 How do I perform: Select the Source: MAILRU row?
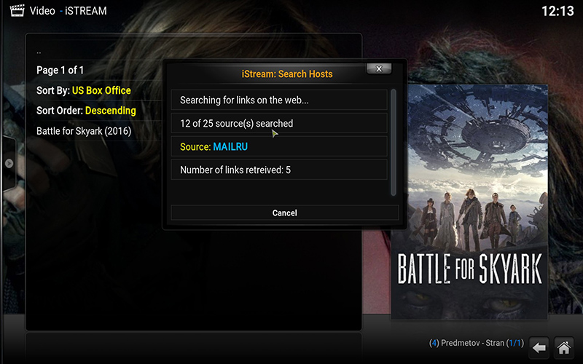click(279, 146)
